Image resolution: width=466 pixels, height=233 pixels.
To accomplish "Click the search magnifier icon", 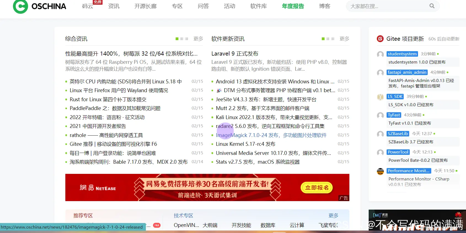I will [x=432, y=6].
